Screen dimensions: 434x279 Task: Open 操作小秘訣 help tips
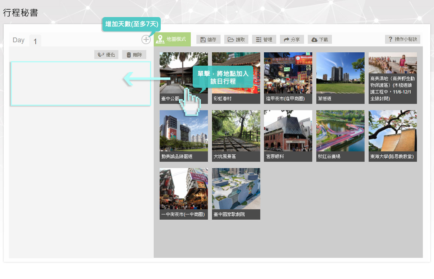[x=402, y=39]
